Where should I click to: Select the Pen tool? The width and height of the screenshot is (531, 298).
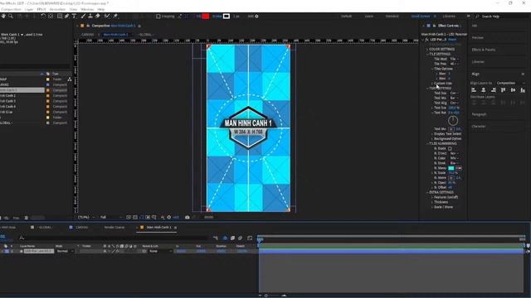pos(66,16)
